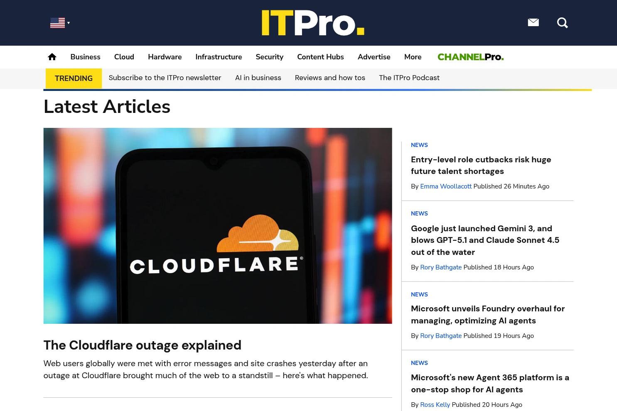The height and width of the screenshot is (411, 617).
Task: Open The Cloudflare outage explained headline
Action: [143, 345]
